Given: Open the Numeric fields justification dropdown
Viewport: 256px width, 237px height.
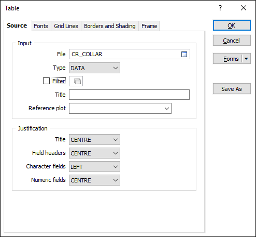Looking at the screenshot, I should (x=94, y=180).
